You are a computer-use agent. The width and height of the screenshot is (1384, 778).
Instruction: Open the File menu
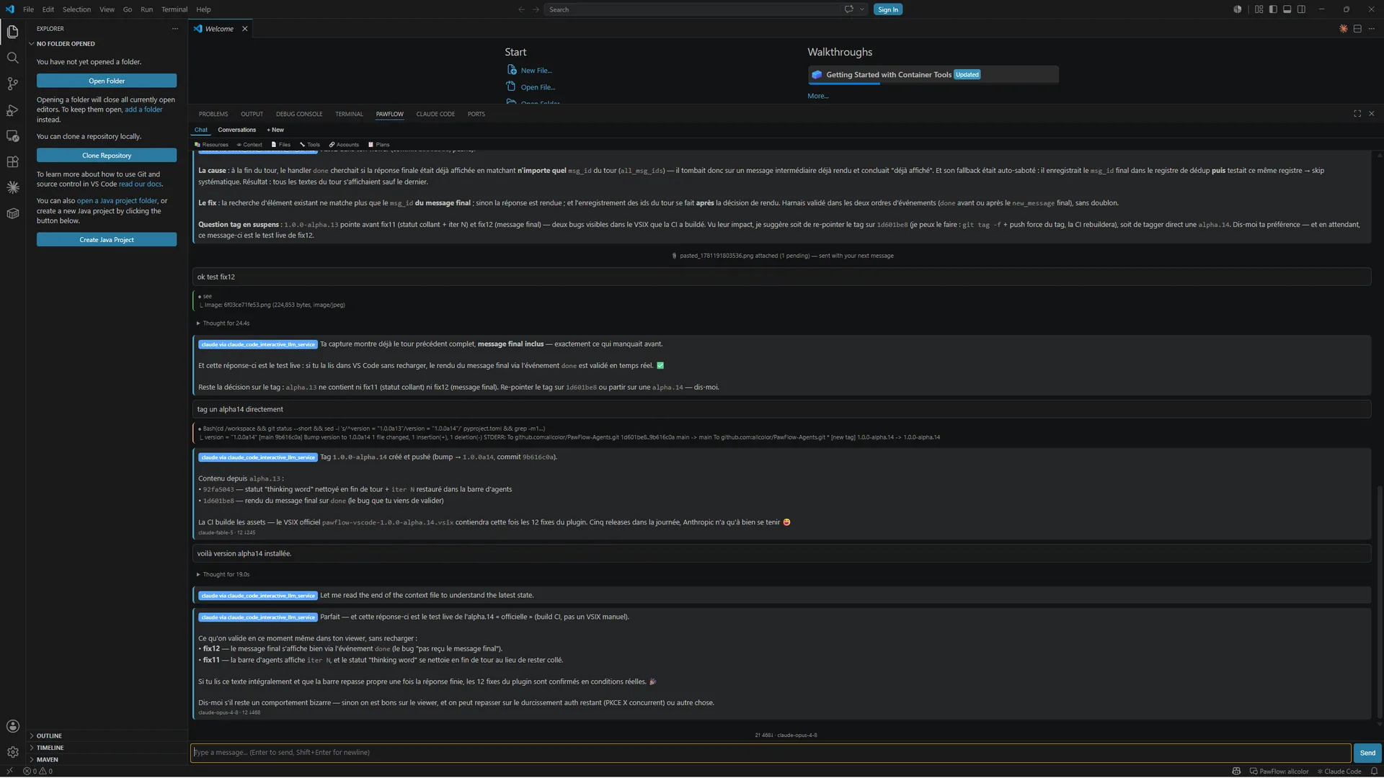click(x=28, y=9)
